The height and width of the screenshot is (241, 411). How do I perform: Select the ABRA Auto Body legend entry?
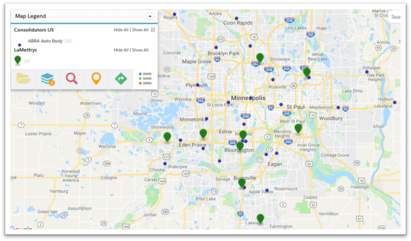(50, 41)
